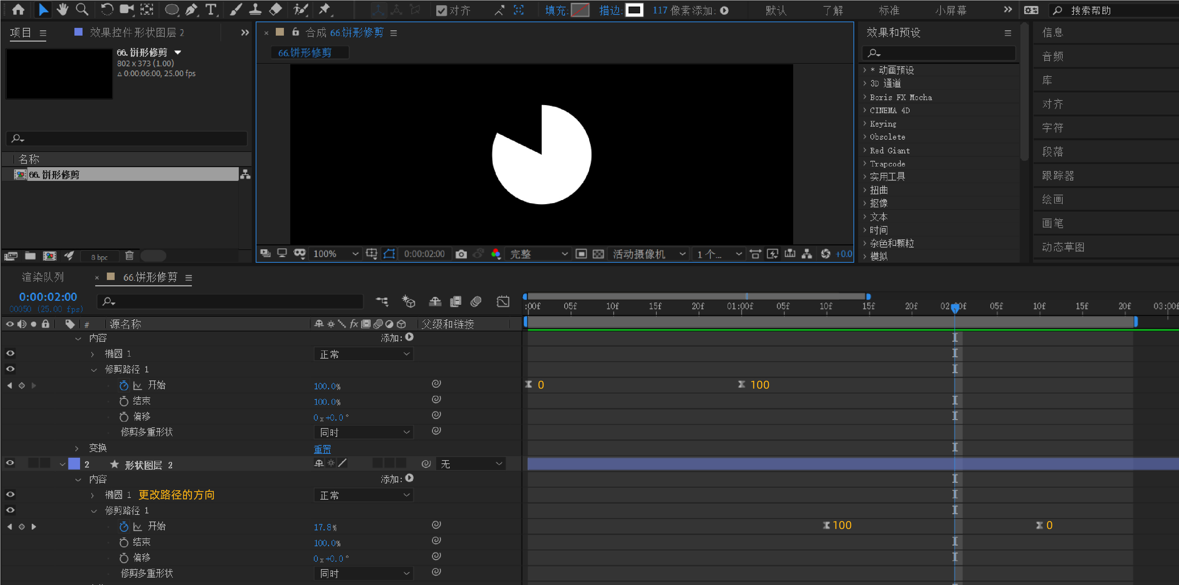Select the Rotation tool
The width and height of the screenshot is (1179, 585).
[x=107, y=10]
